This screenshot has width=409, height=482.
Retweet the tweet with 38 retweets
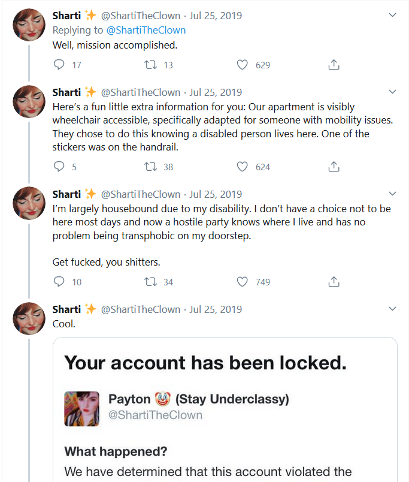point(150,167)
